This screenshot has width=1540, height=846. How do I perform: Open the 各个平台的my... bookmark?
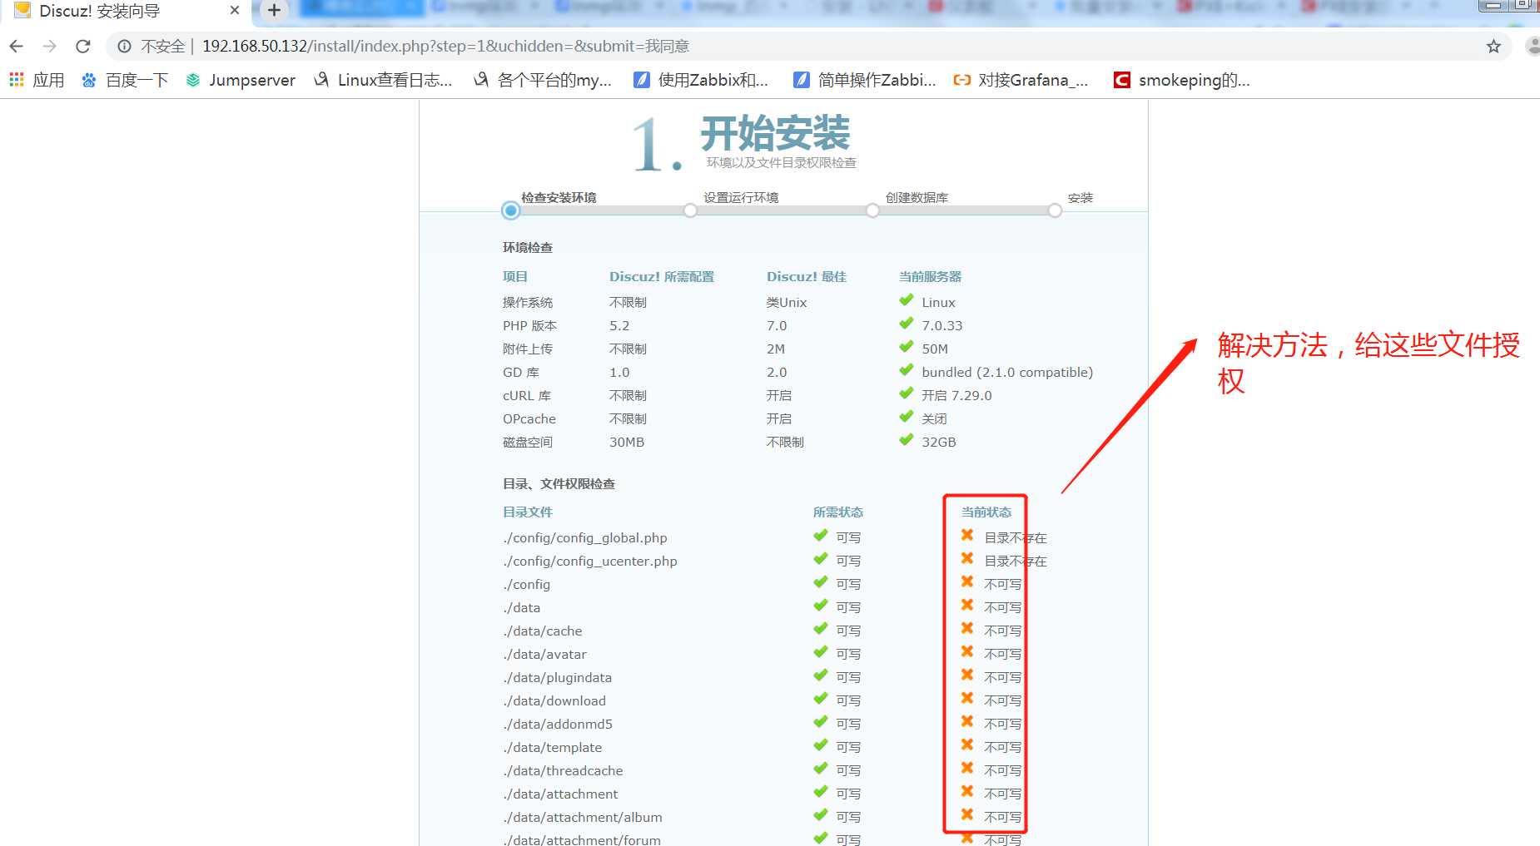coord(543,80)
